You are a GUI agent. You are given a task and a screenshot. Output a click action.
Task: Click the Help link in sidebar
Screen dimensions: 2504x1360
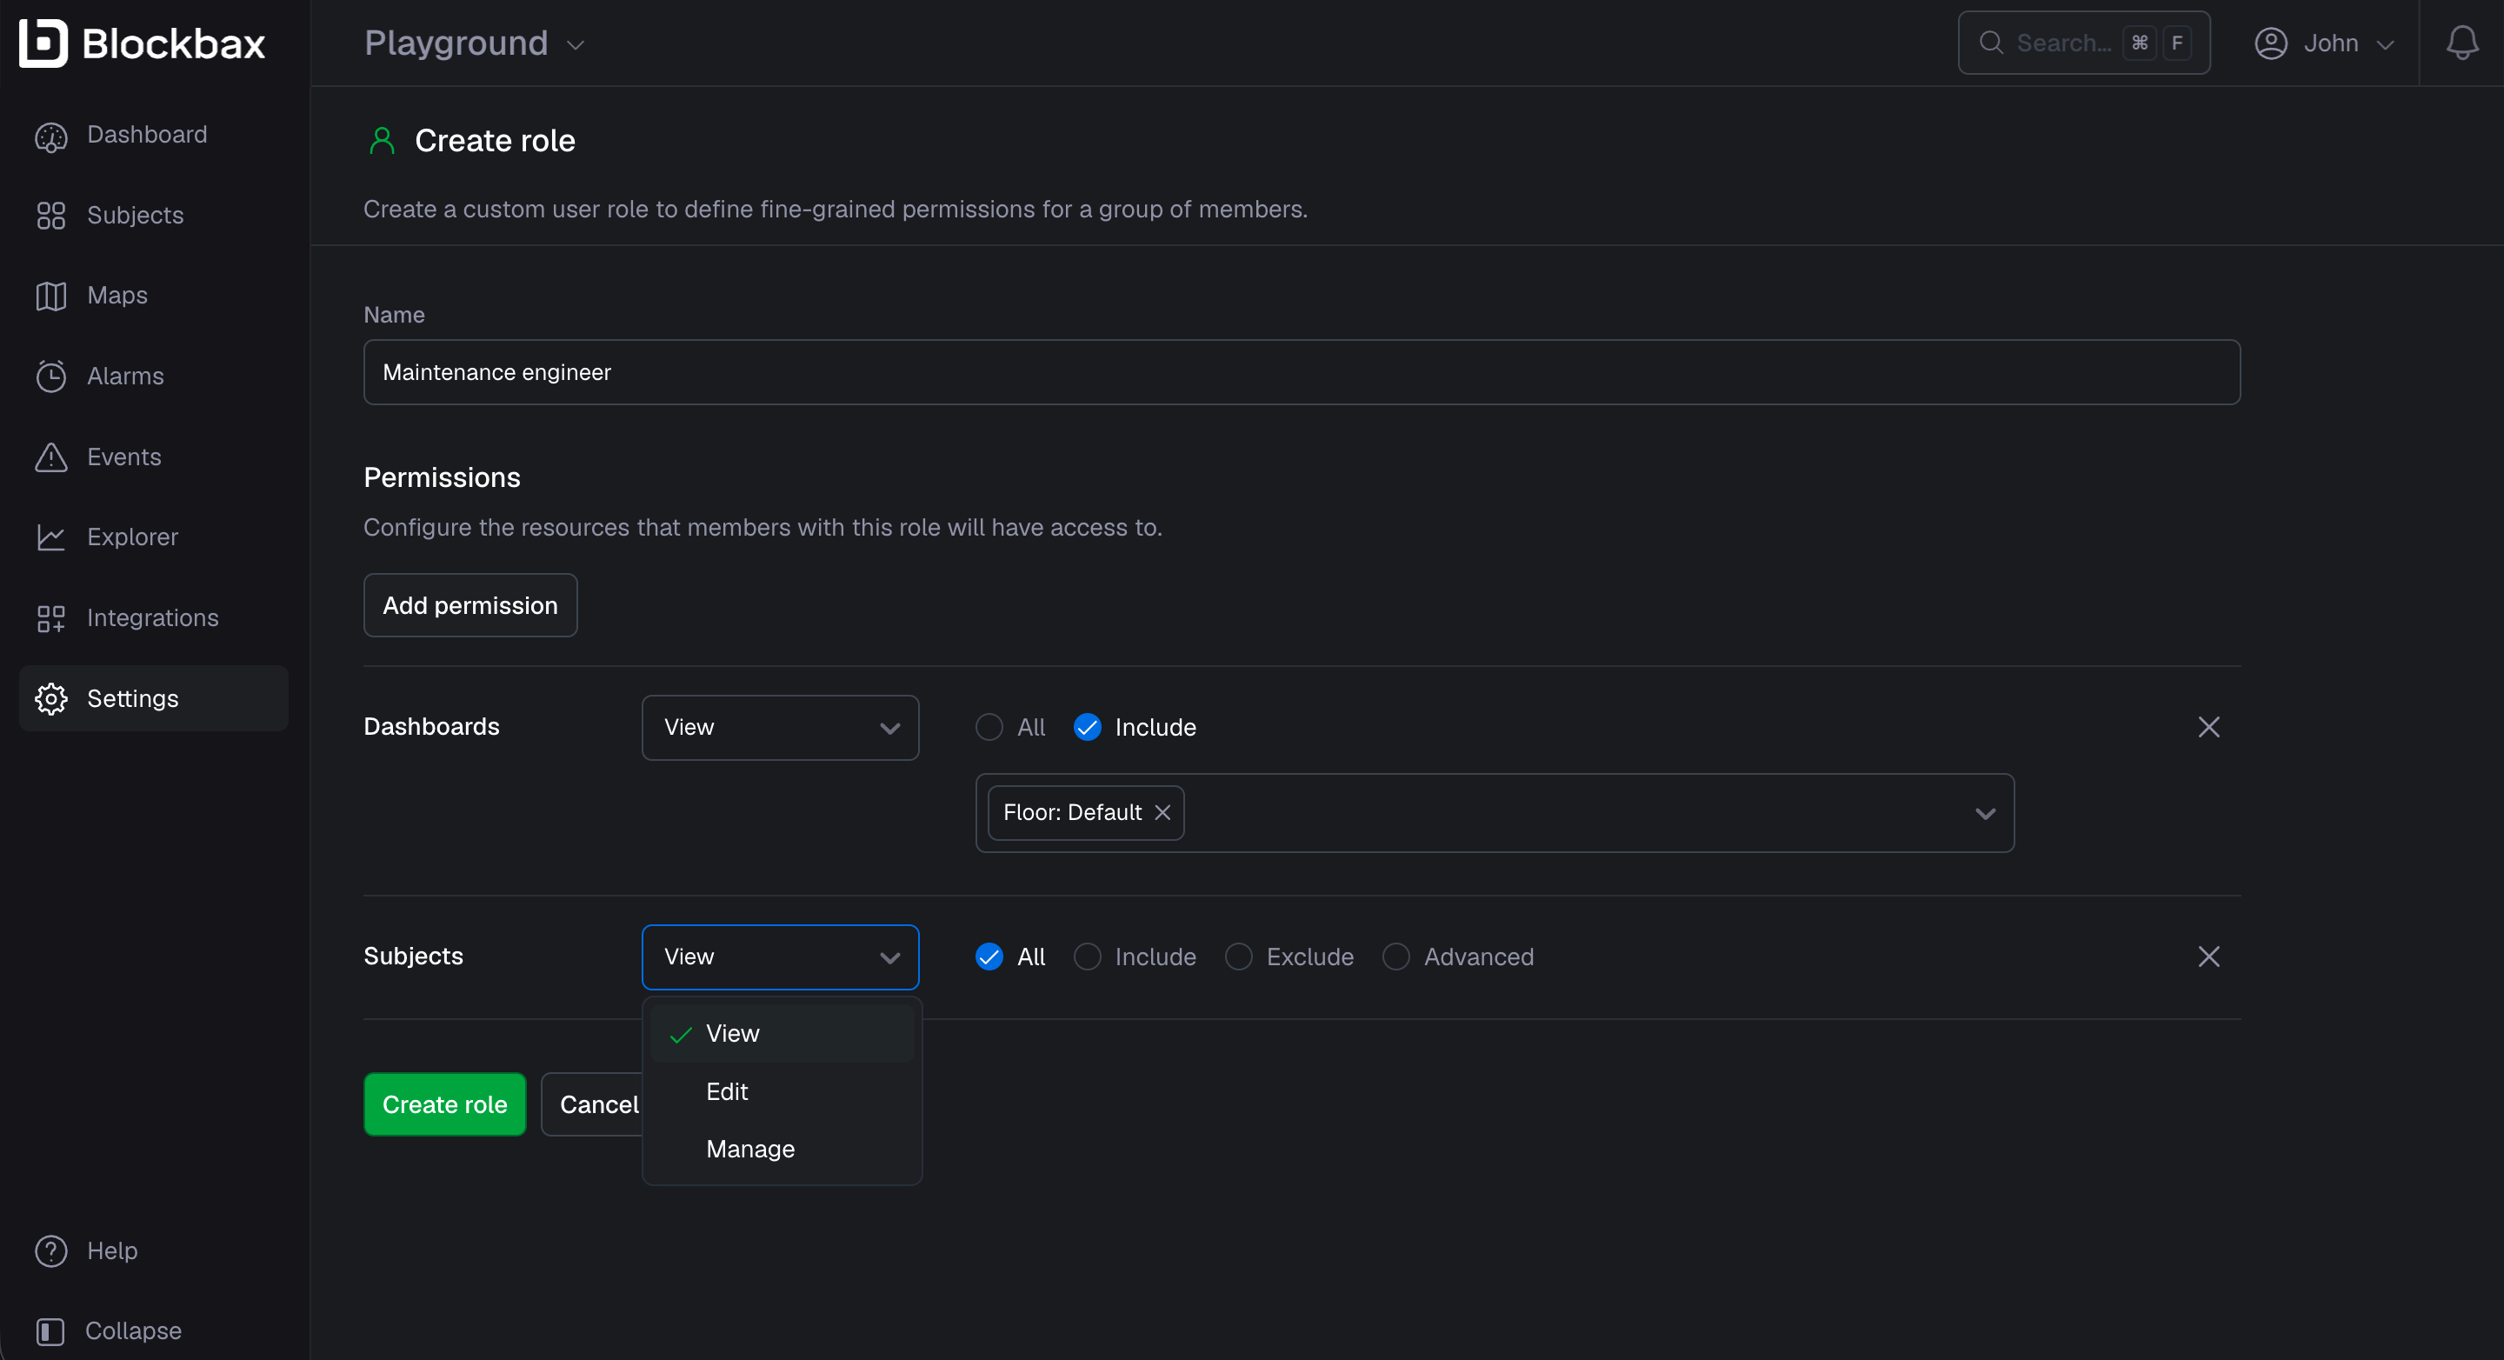112,1251
